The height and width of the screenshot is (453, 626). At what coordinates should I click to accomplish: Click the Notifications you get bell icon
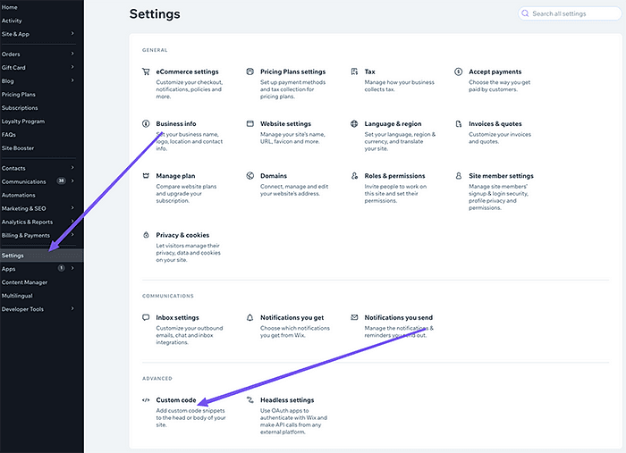(x=250, y=317)
